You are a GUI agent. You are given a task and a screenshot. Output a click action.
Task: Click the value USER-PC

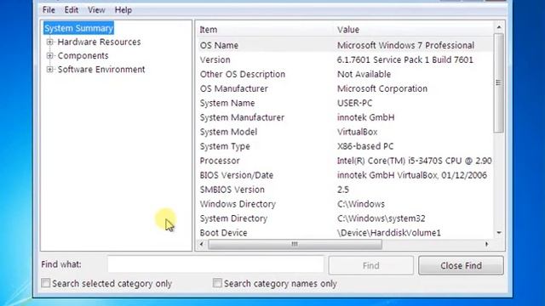[354, 103]
